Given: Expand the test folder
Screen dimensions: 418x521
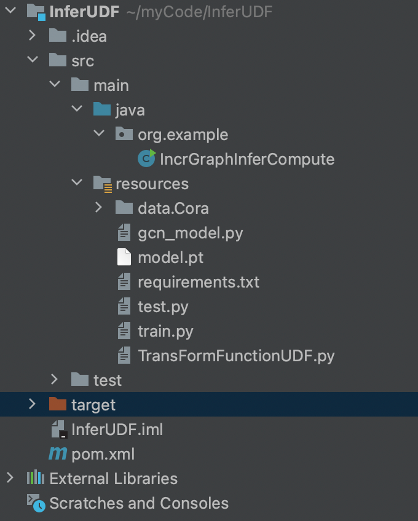Looking at the screenshot, I should coord(55,380).
